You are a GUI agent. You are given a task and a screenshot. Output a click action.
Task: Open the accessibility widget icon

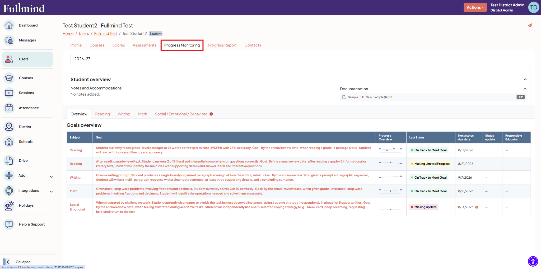coord(533,261)
